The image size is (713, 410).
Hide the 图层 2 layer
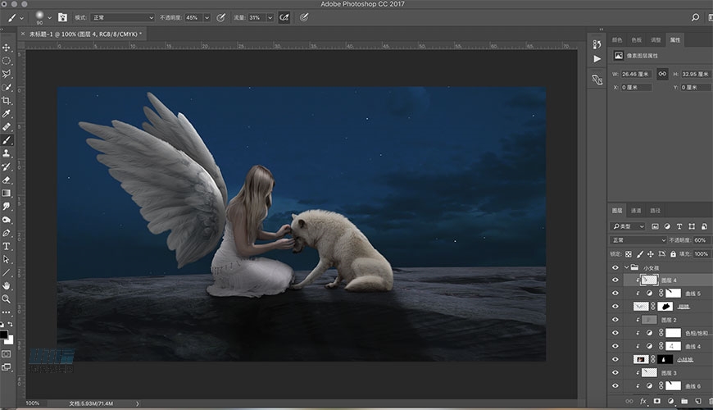pyautogui.click(x=615, y=320)
